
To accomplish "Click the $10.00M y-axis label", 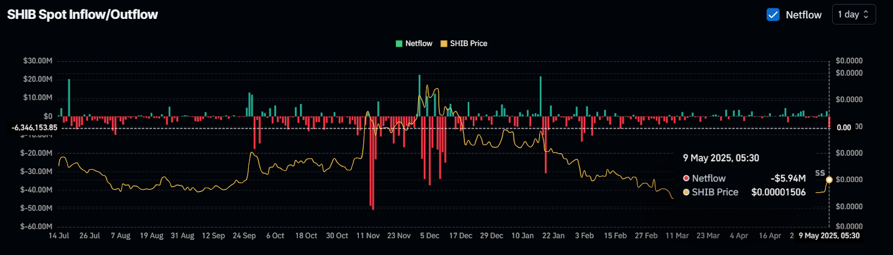I will [x=37, y=97].
